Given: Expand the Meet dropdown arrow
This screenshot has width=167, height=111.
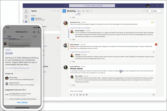Looking at the screenshot, I should coord(160,11).
